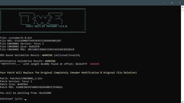
Task: Click the Patch Size value 0x6E9A4
Action: coord(23,84)
